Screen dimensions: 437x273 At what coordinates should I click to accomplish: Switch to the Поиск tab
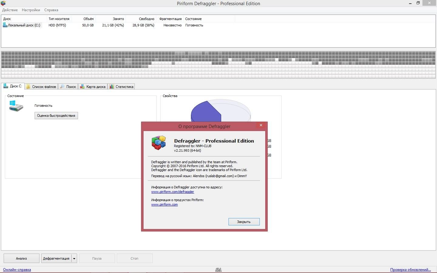pos(68,87)
